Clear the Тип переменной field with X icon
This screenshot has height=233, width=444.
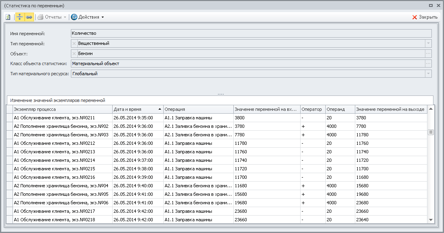click(x=74, y=43)
